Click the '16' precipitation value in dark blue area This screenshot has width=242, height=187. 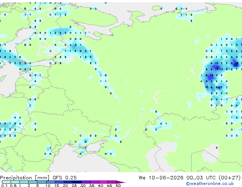pyautogui.click(x=211, y=75)
